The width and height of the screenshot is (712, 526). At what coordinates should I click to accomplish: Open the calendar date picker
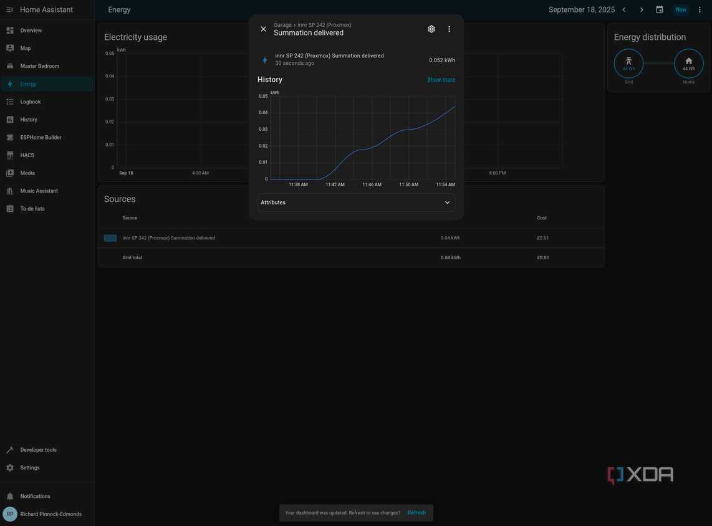[x=660, y=9]
